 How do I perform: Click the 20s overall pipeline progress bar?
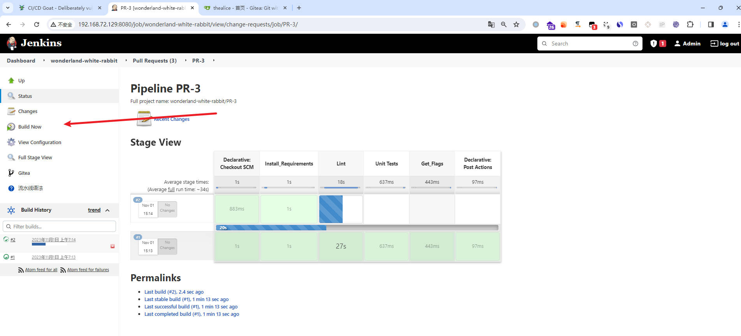pyautogui.click(x=357, y=228)
